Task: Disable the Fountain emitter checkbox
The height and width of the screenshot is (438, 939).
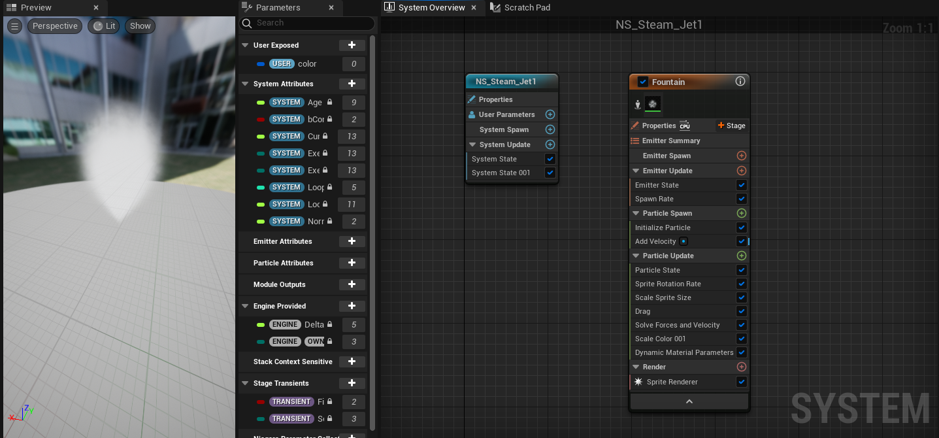Action: pyautogui.click(x=643, y=82)
